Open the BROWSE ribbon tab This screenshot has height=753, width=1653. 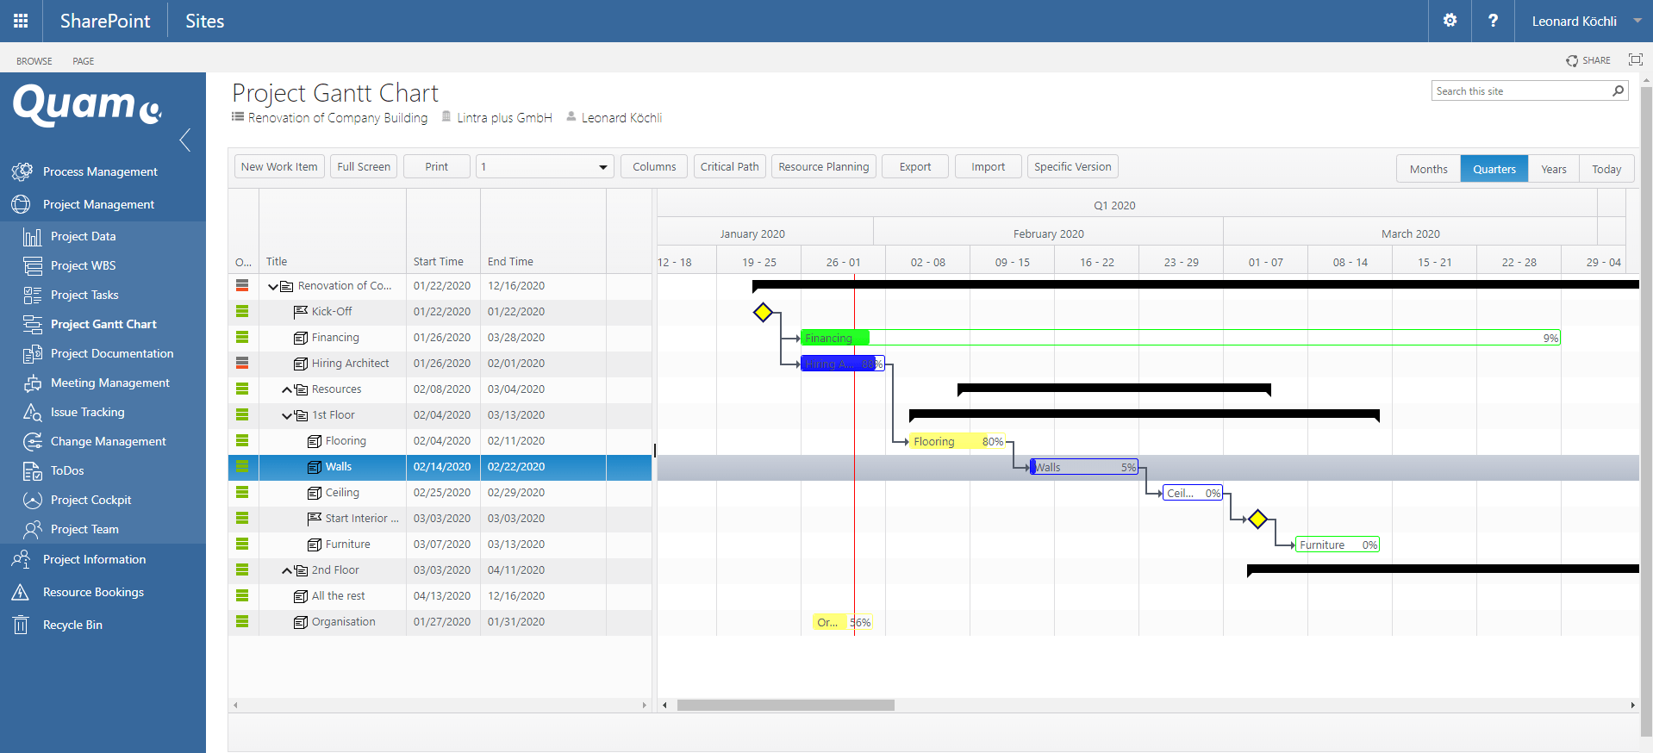[34, 61]
